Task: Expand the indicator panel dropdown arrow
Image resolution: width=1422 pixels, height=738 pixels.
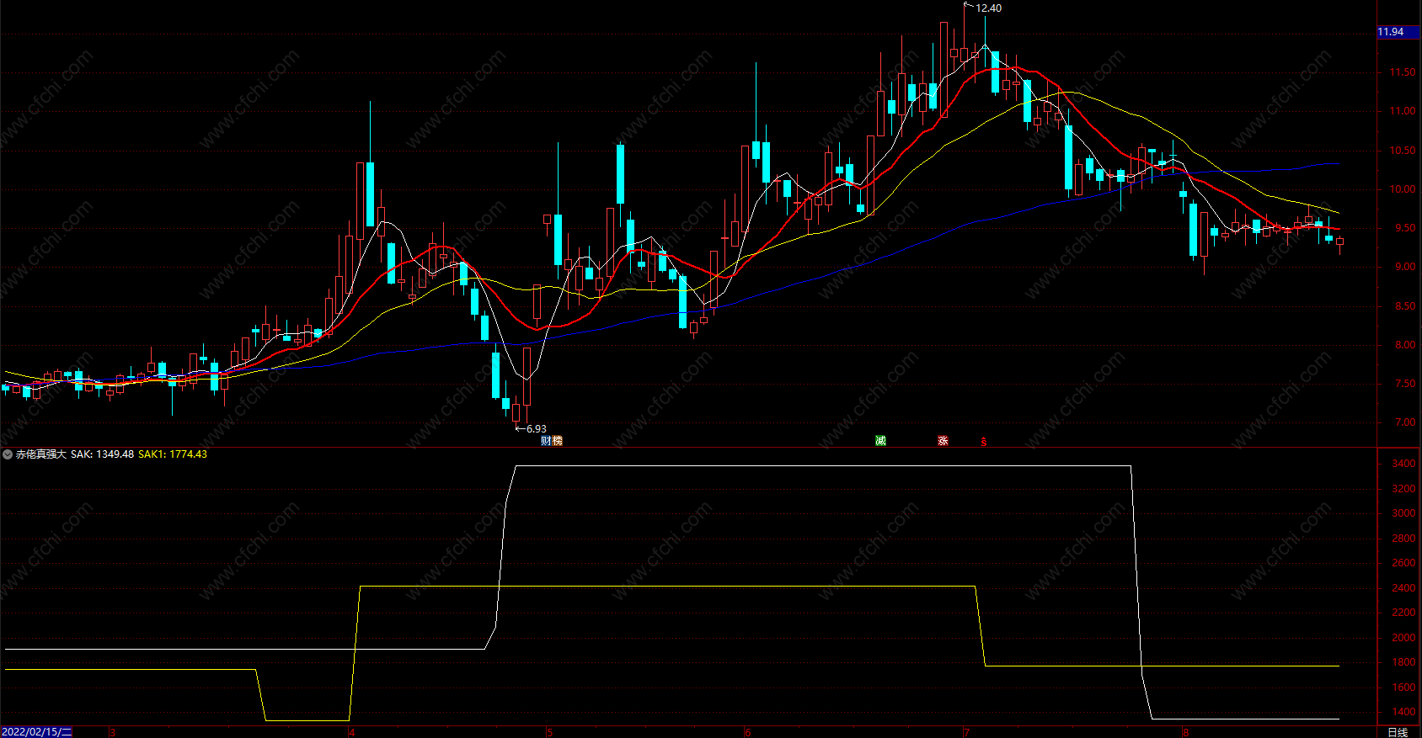Action: [8, 454]
